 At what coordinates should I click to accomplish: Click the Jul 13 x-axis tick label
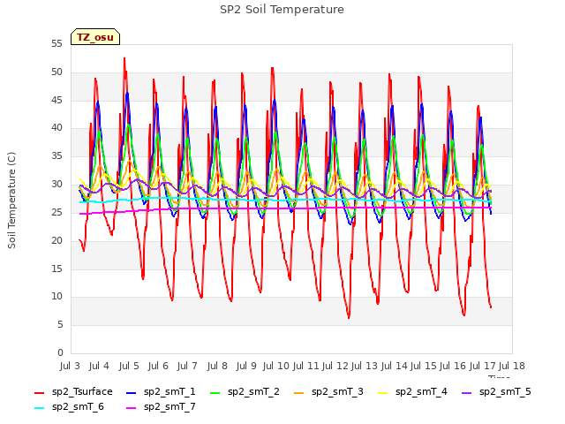pos(365,366)
